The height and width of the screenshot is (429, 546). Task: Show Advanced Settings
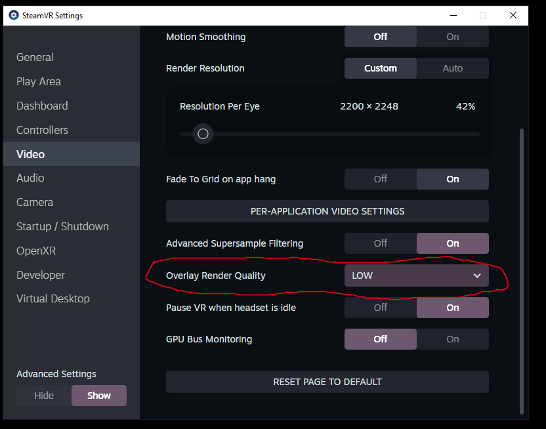click(x=99, y=396)
